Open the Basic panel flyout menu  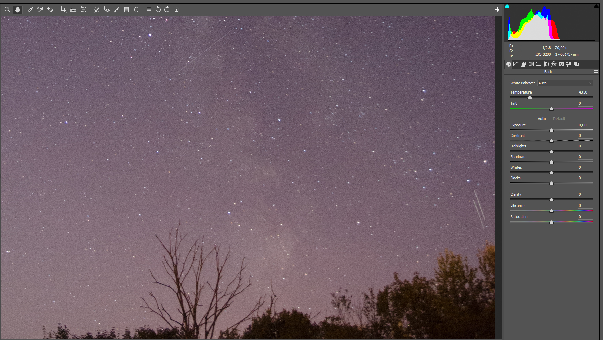[x=596, y=72]
